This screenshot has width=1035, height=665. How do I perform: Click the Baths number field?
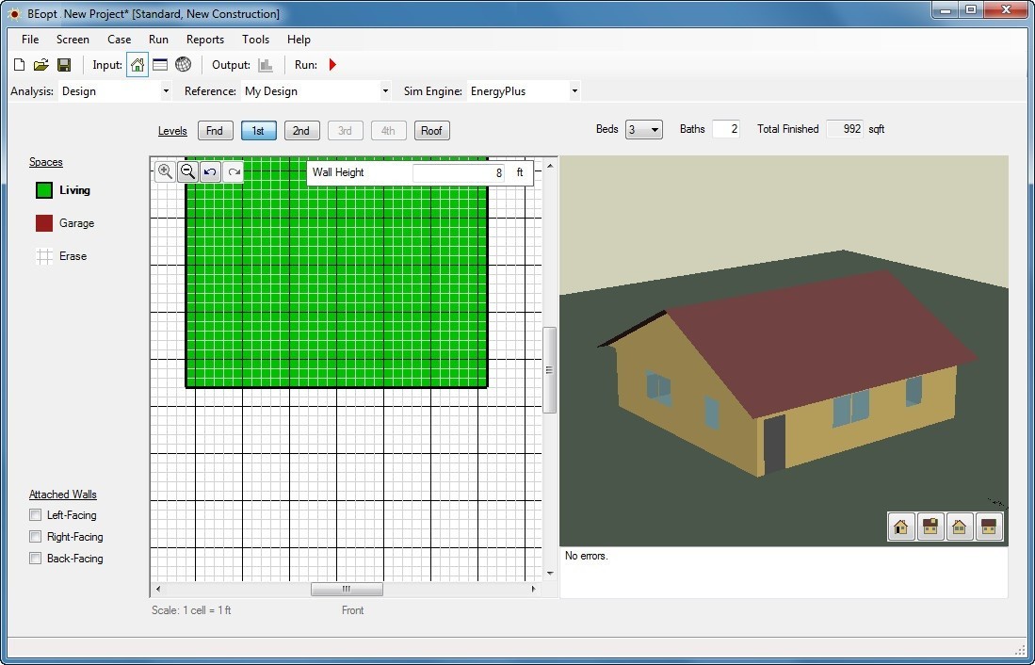click(x=725, y=129)
